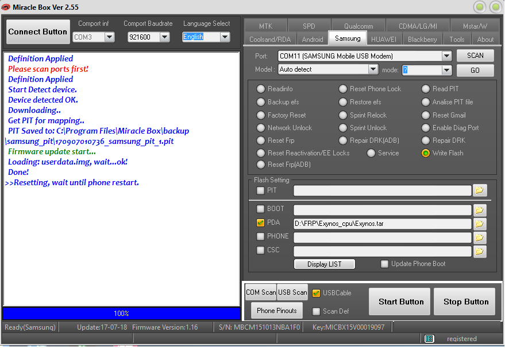Select Enable Diag Port option
The image size is (505, 348).
[426, 128]
